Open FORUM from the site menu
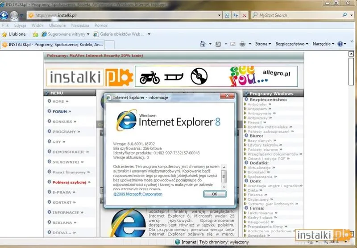The height and width of the screenshot is (248, 357). [x=59, y=111]
